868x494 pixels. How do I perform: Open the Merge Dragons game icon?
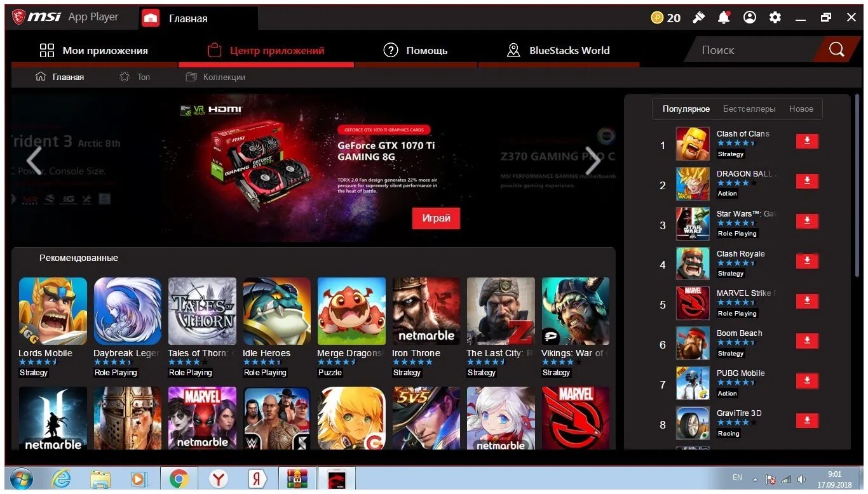(x=351, y=311)
